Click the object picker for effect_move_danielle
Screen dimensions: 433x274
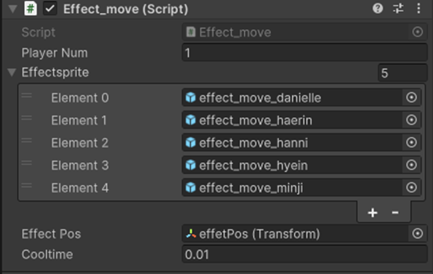[x=411, y=97]
